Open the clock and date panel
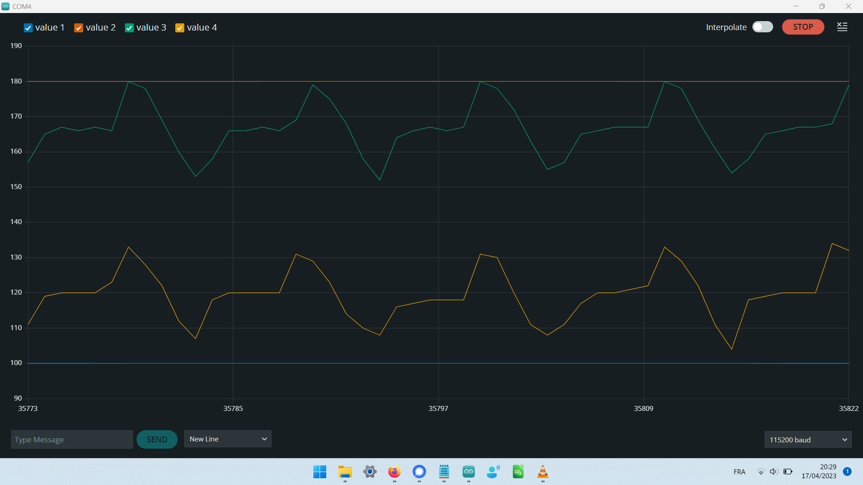863x485 pixels. pos(819,472)
